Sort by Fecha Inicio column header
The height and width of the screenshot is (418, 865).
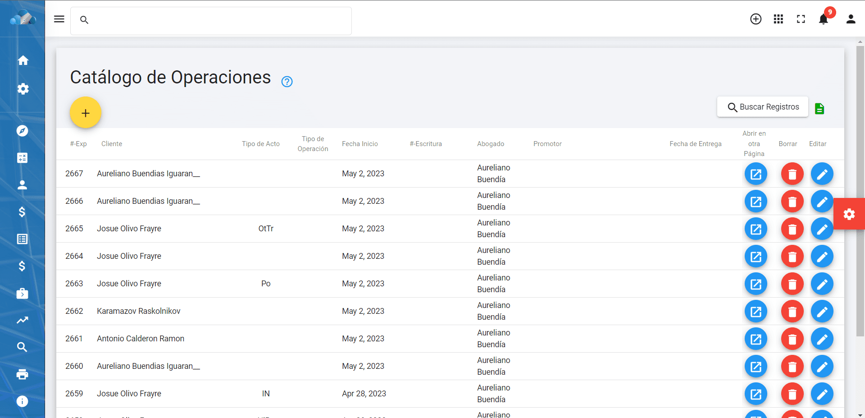click(360, 144)
